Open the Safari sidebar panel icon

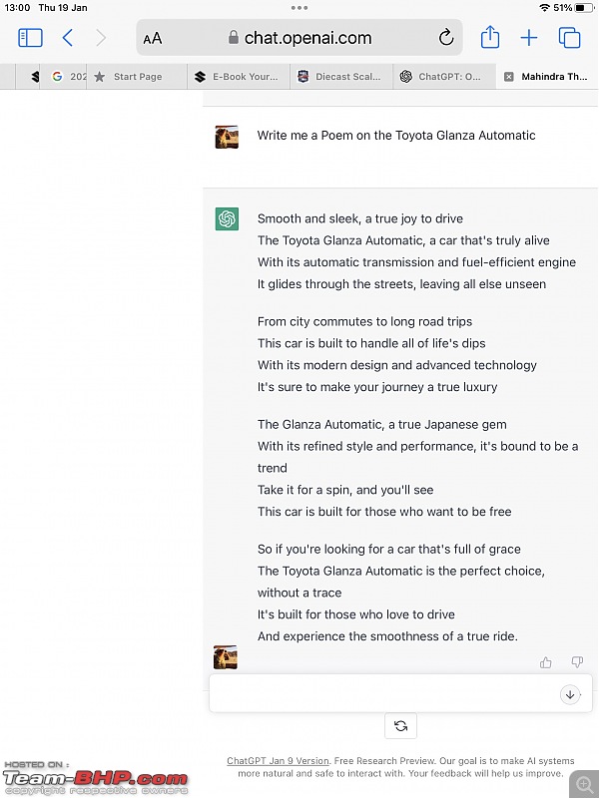pos(30,38)
